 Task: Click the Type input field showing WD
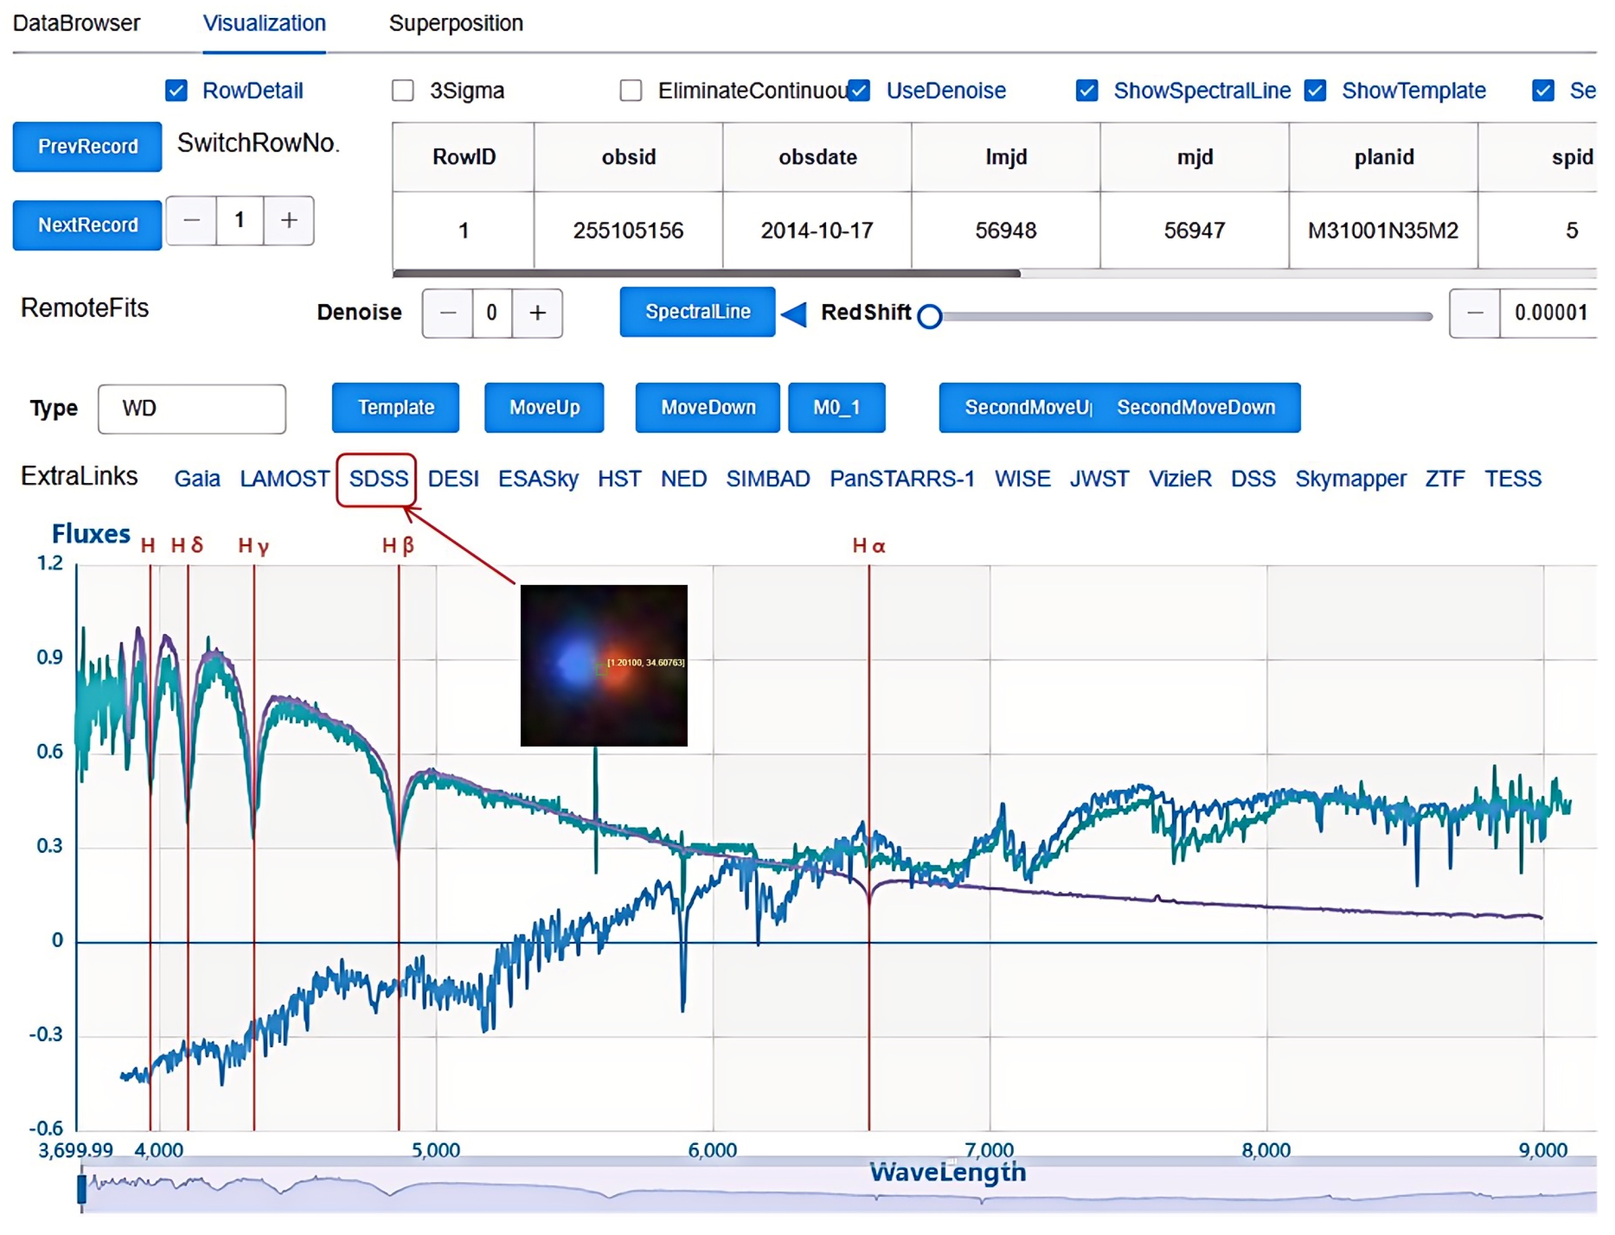192,409
